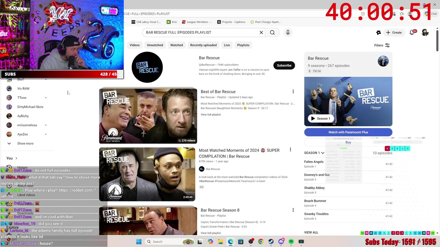Open the account avatar menu
The image size is (440, 247).
pos(425,32)
